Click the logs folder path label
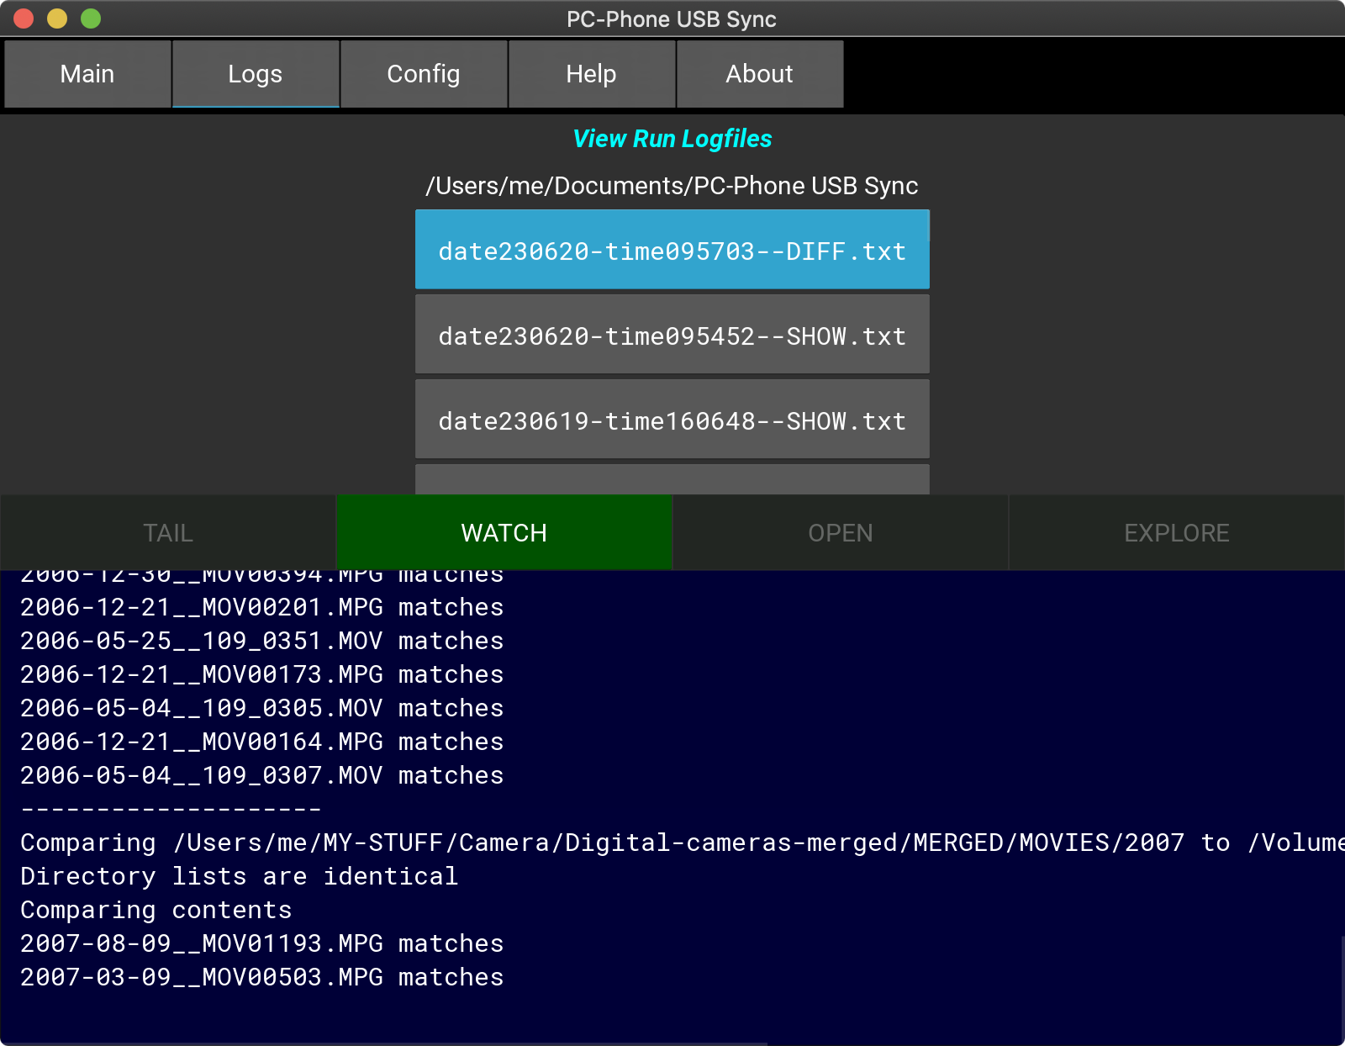The image size is (1345, 1046). 672,186
